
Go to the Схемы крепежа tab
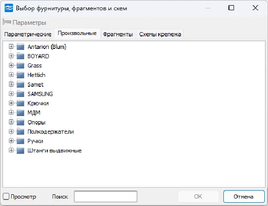[x=160, y=34]
